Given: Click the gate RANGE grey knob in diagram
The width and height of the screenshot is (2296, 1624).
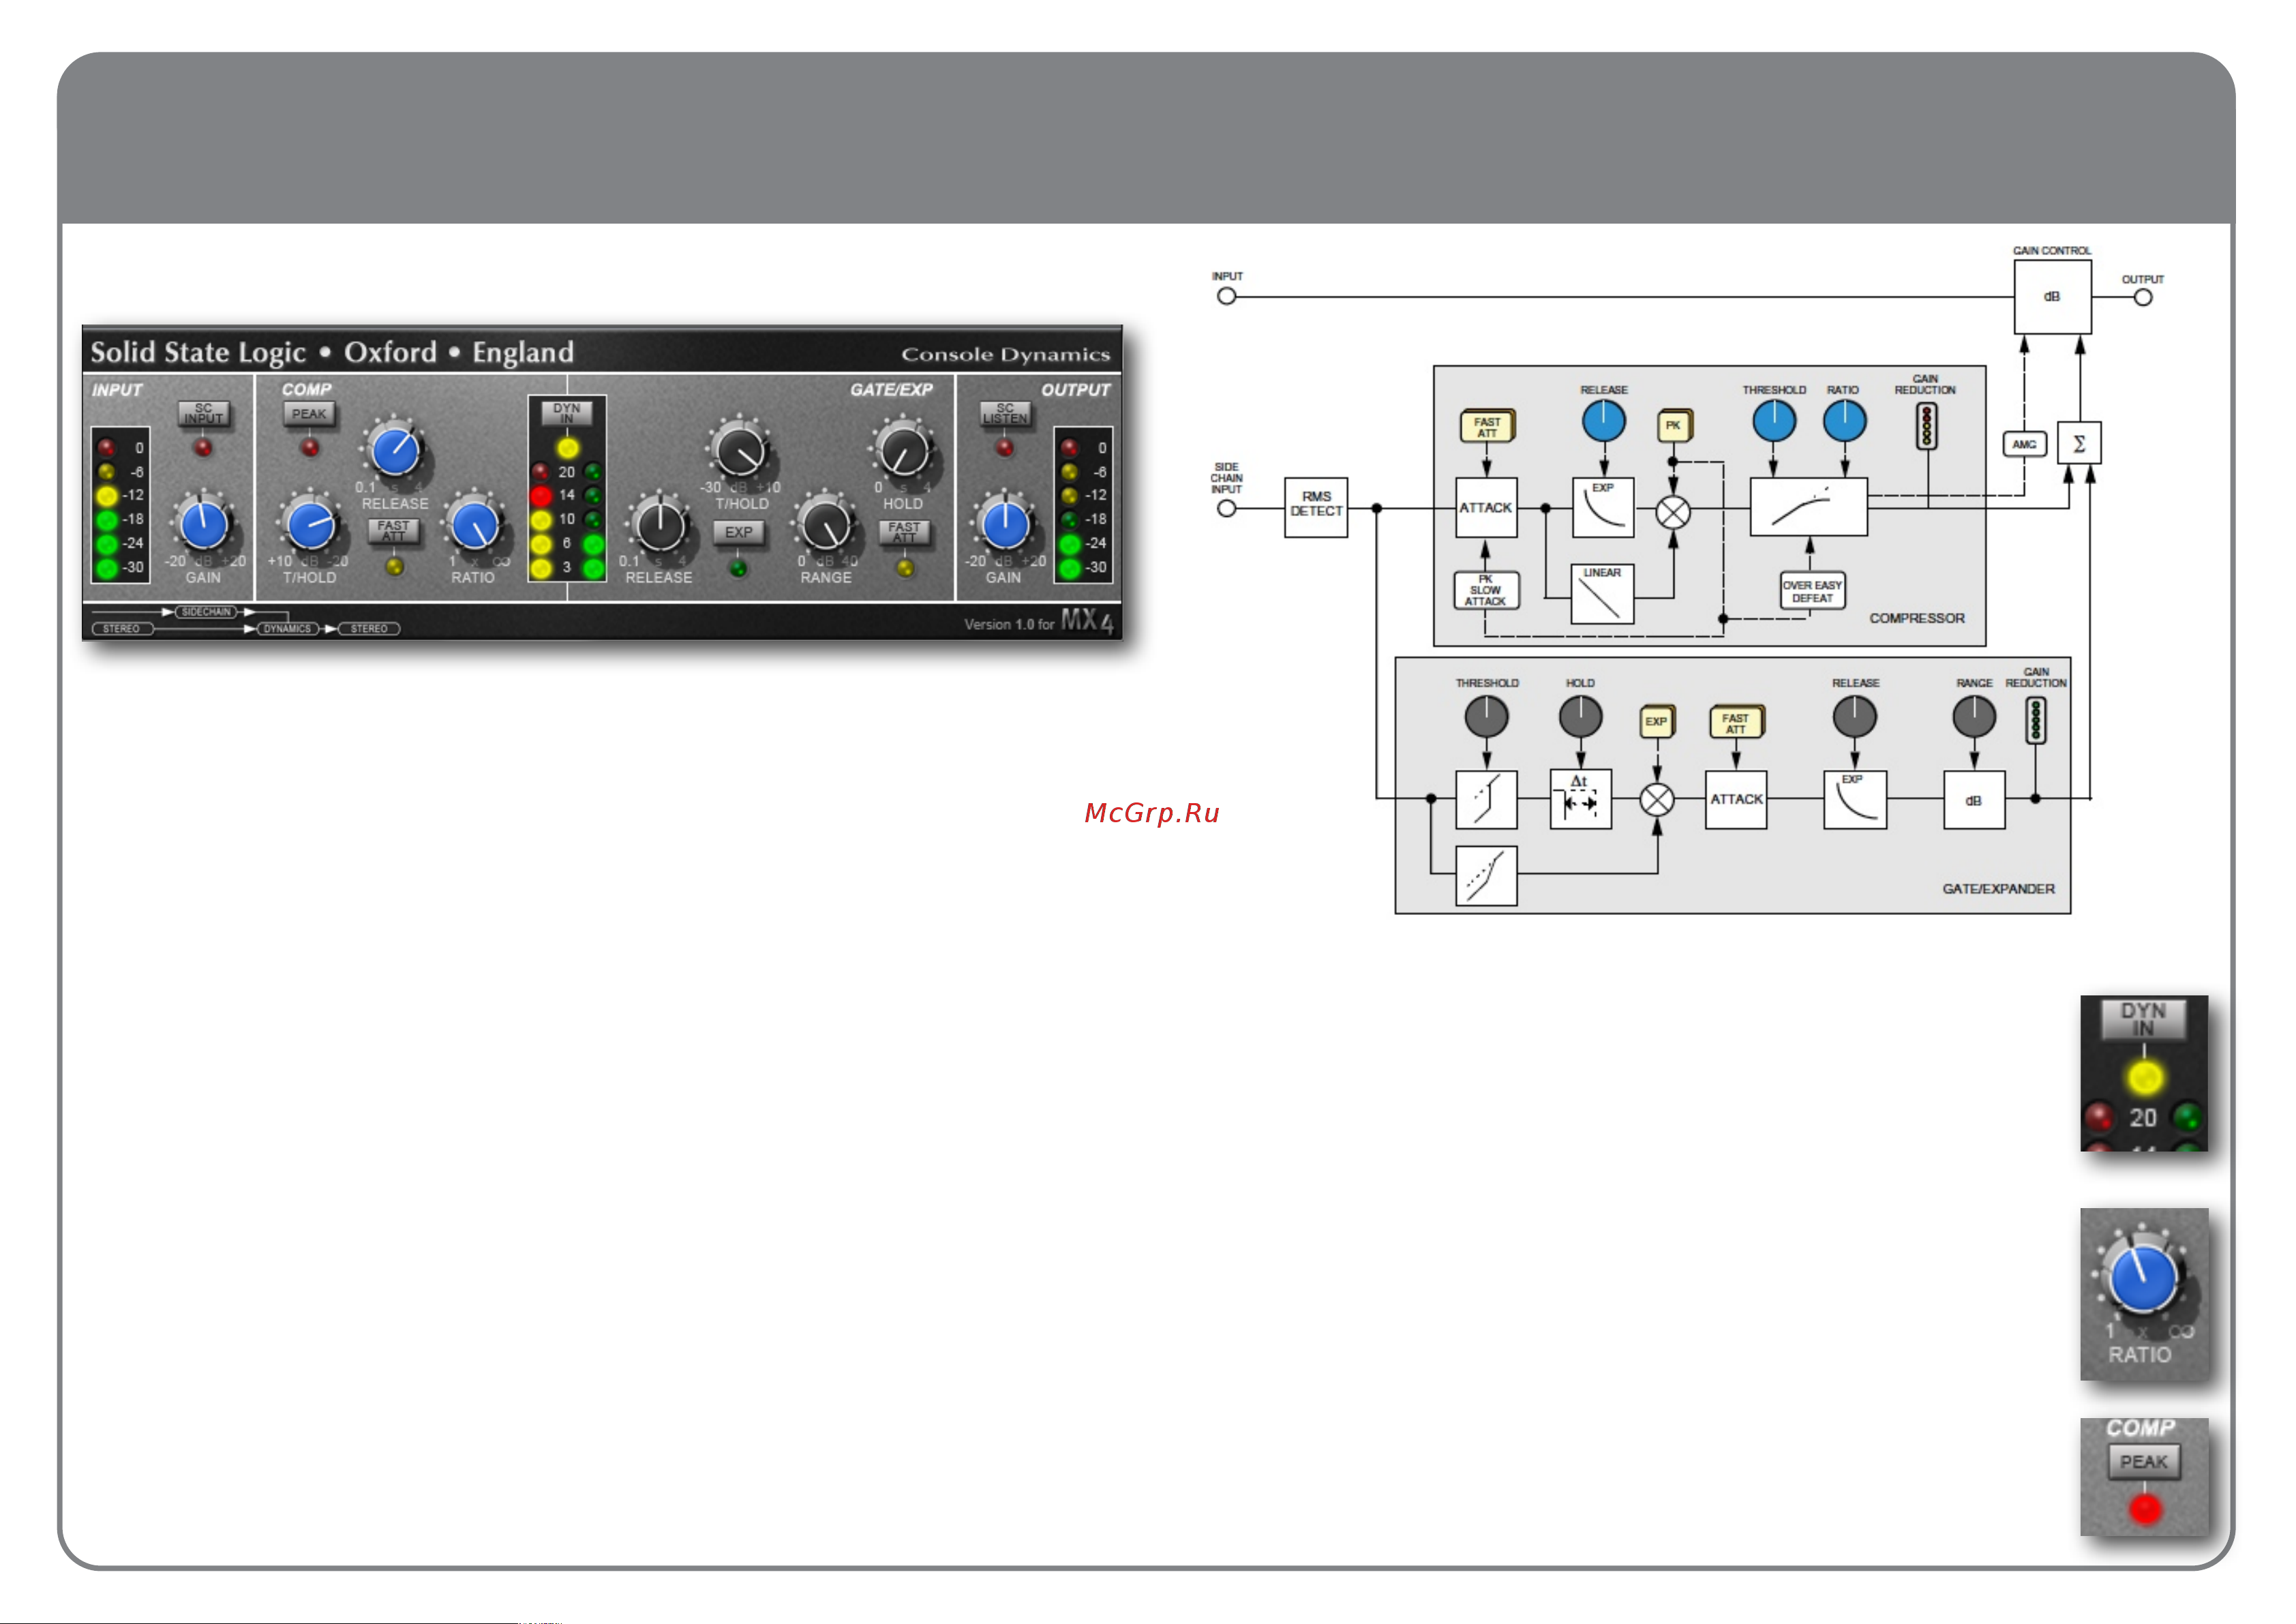Looking at the screenshot, I should click(1974, 717).
